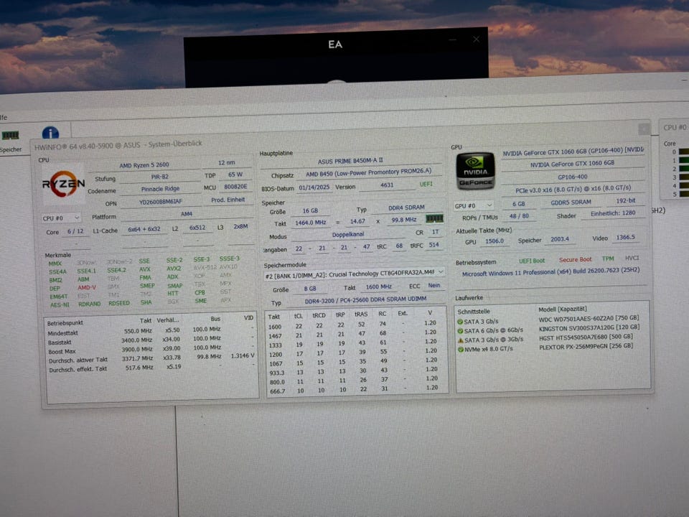Close the System-Überblick window

click(x=644, y=129)
